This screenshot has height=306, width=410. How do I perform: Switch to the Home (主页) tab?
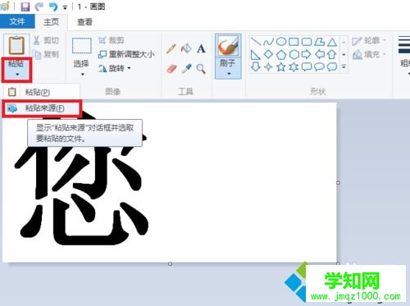[x=51, y=21]
